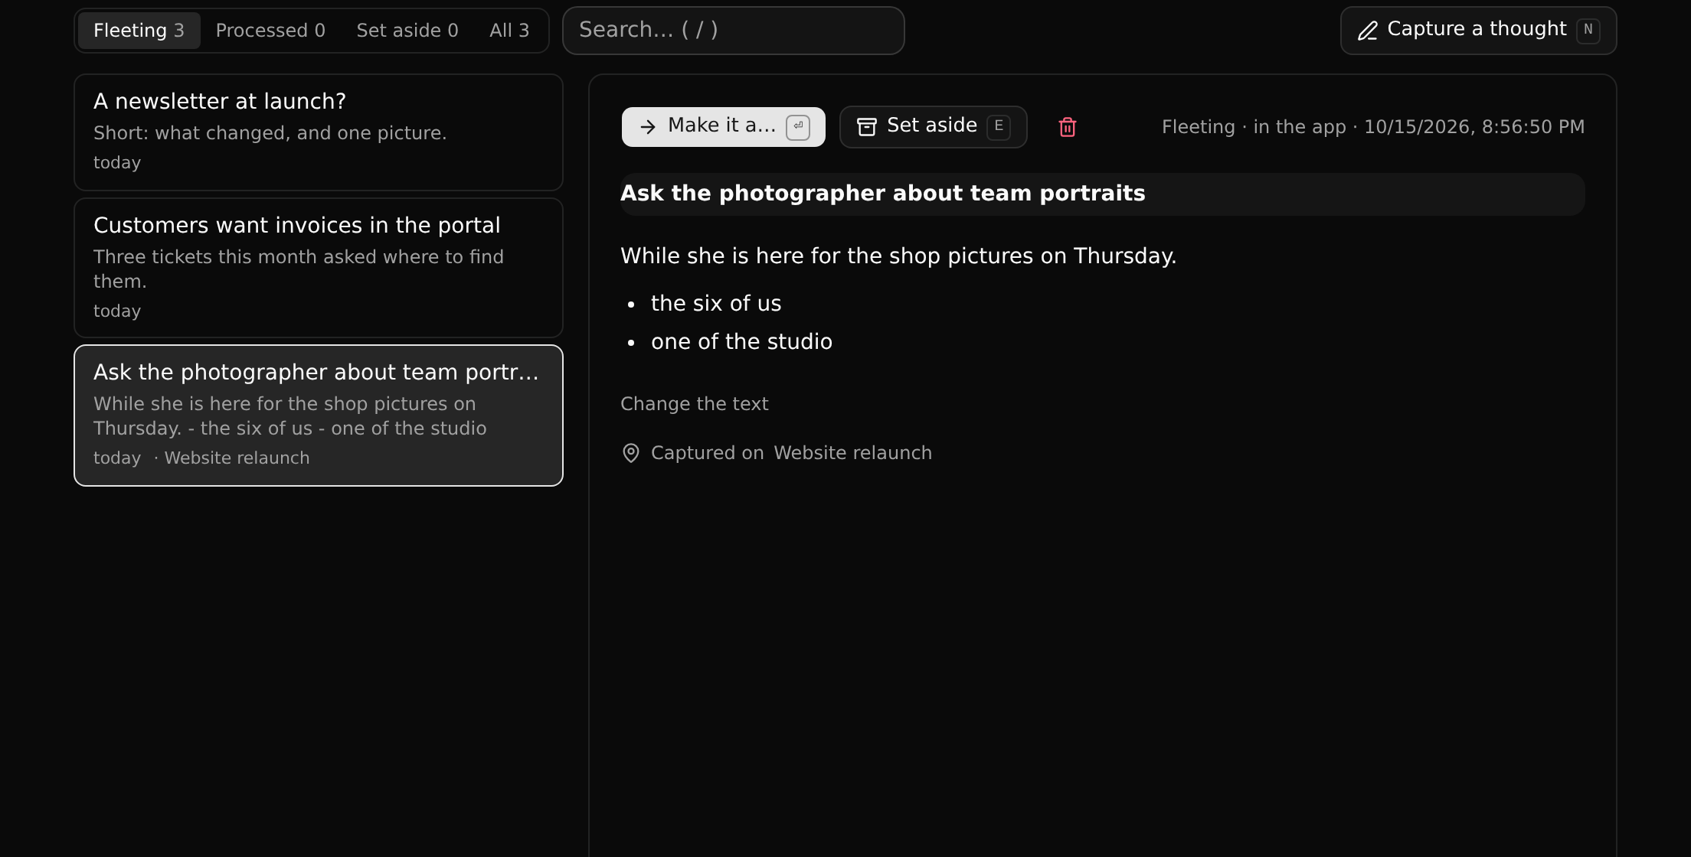
Task: Click 'Website relaunch' tag in the note card
Action: tap(237, 458)
